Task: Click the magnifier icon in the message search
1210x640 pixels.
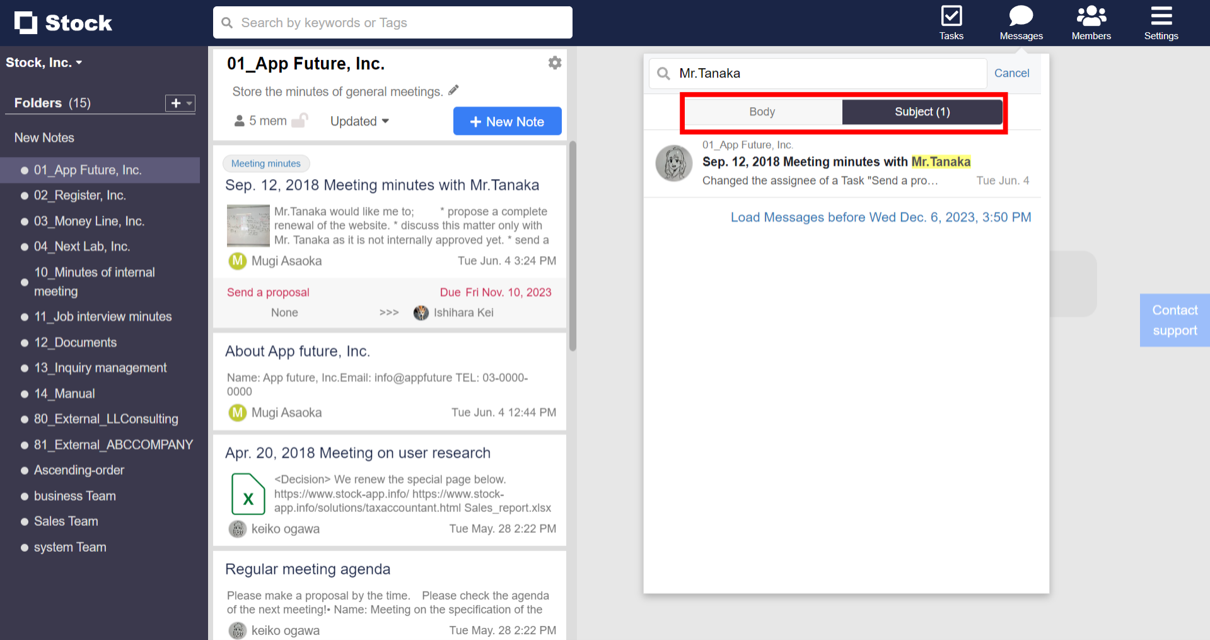Action: tap(663, 73)
